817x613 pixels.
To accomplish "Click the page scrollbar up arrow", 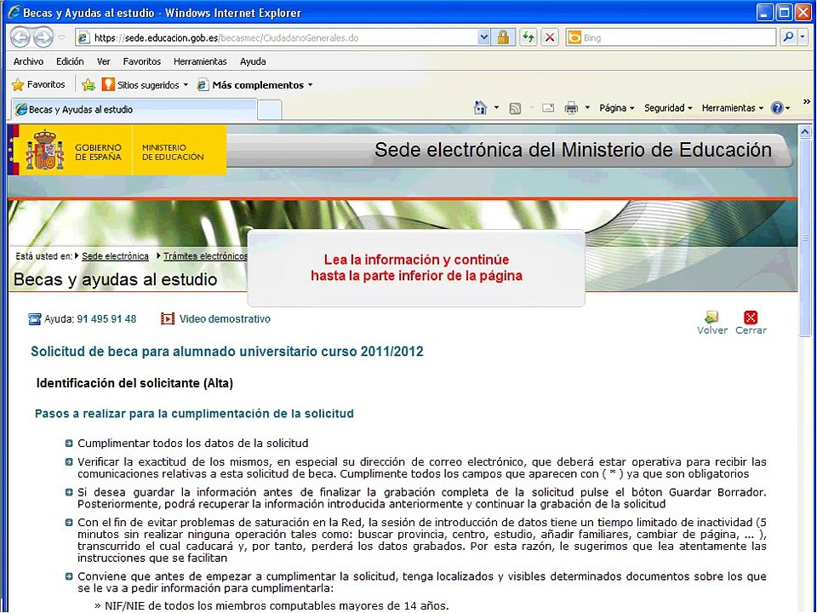I will pyautogui.click(x=805, y=132).
